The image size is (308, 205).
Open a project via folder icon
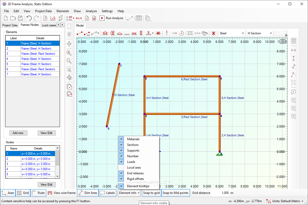click(13, 18)
